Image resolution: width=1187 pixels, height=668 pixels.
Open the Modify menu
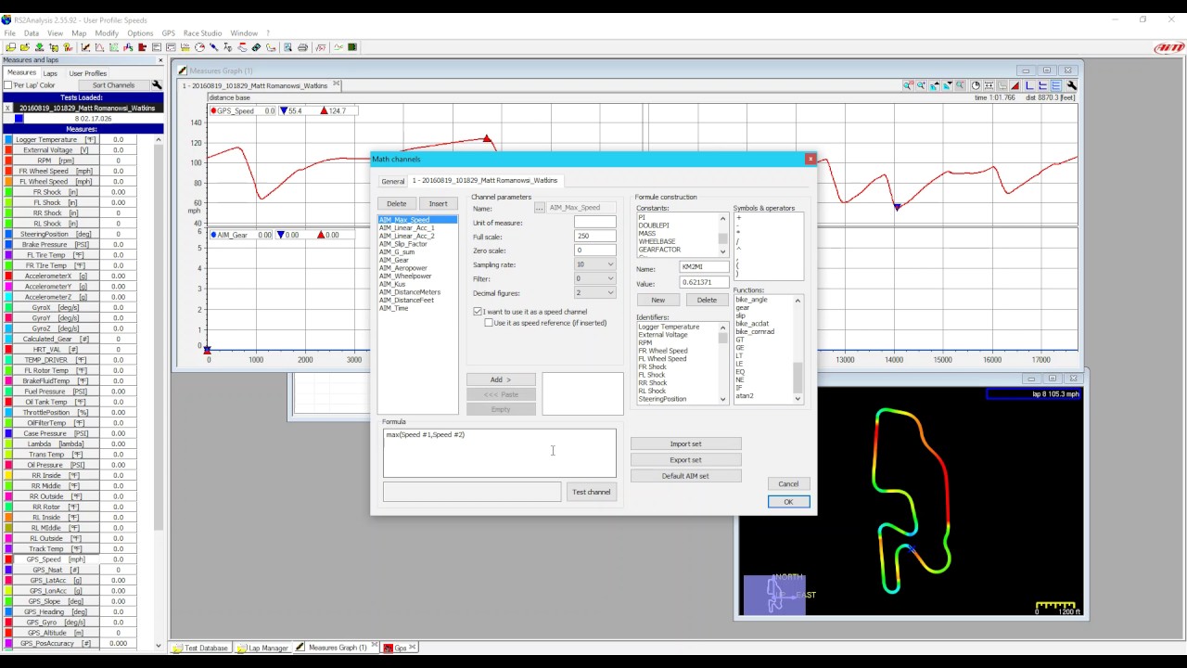[x=107, y=33]
